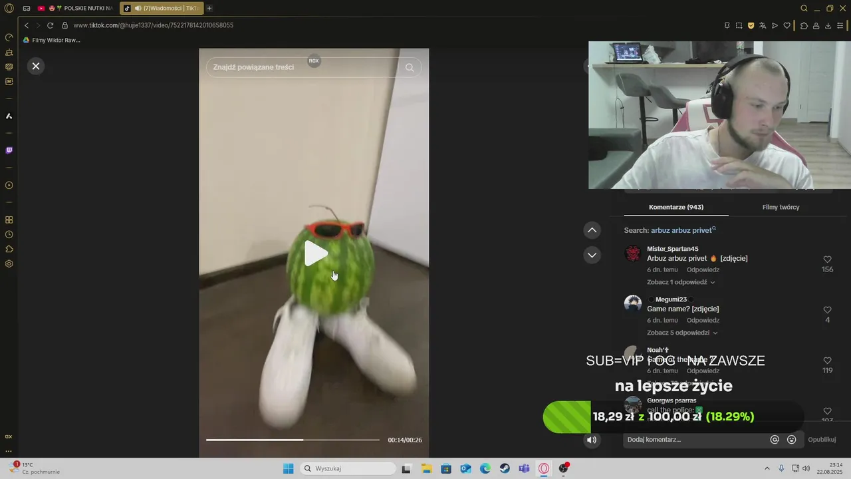Expand Zobacz 5 odpowiedzi replies
851x479 pixels.
(x=682, y=333)
